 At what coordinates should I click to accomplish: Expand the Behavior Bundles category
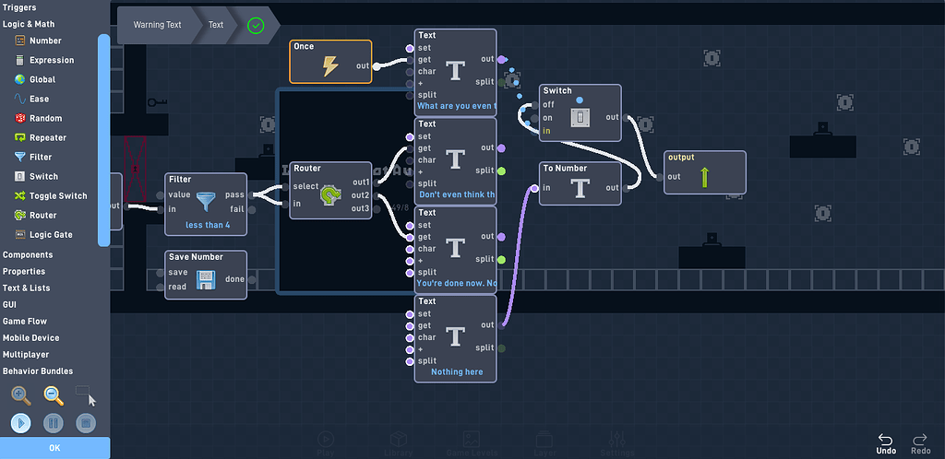38,371
